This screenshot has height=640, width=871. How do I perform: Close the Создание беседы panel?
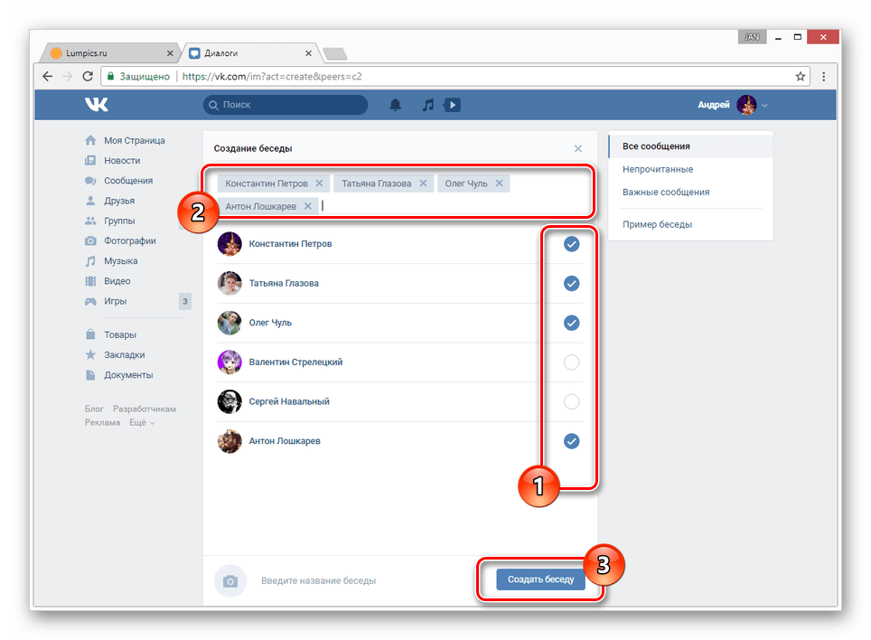[578, 148]
